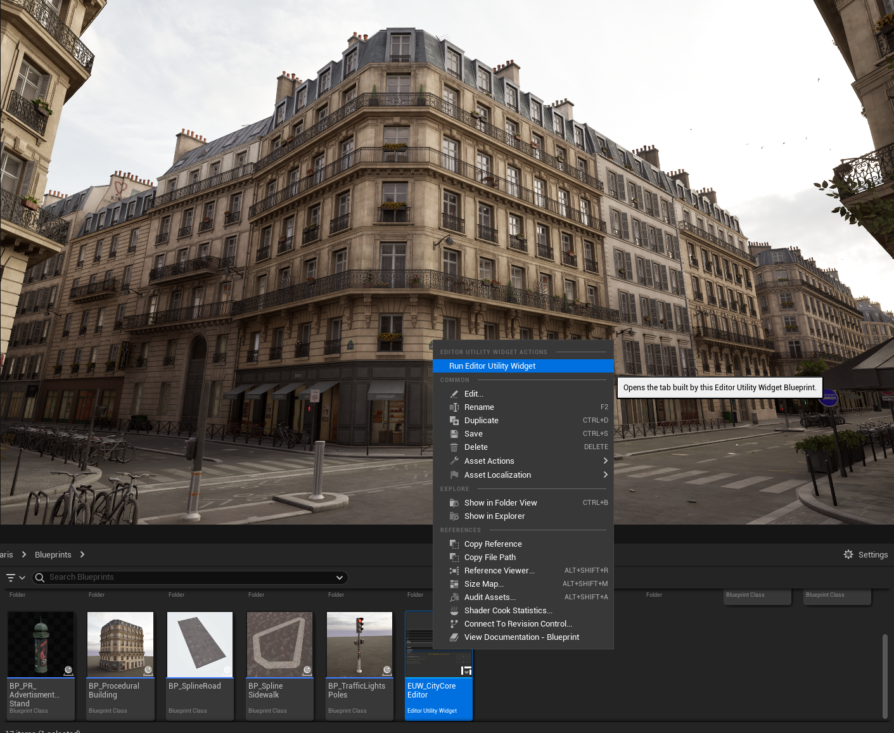Open the filter options dropdown
The height and width of the screenshot is (733, 894).
tap(15, 577)
